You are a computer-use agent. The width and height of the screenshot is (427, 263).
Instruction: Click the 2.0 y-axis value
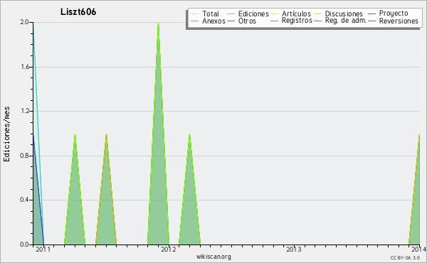24,22
